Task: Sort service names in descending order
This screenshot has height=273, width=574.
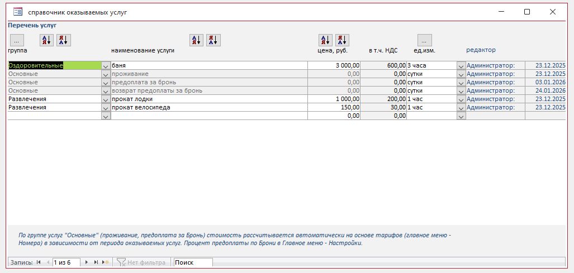Action: pos(213,40)
